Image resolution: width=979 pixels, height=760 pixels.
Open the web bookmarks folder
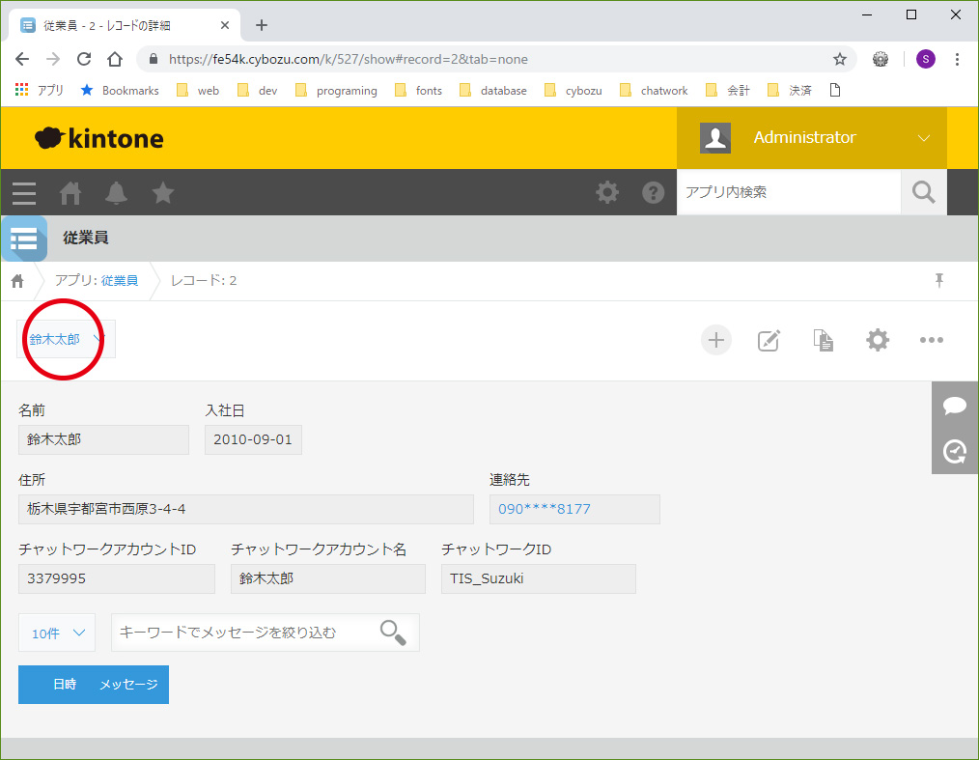click(198, 91)
